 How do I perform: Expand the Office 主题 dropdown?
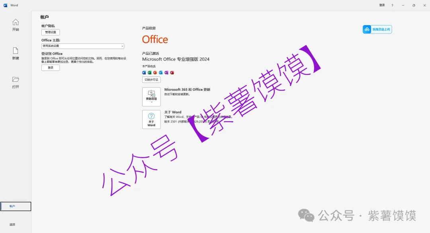83,46
